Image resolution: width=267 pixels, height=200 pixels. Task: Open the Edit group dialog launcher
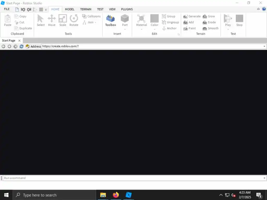coord(178,34)
